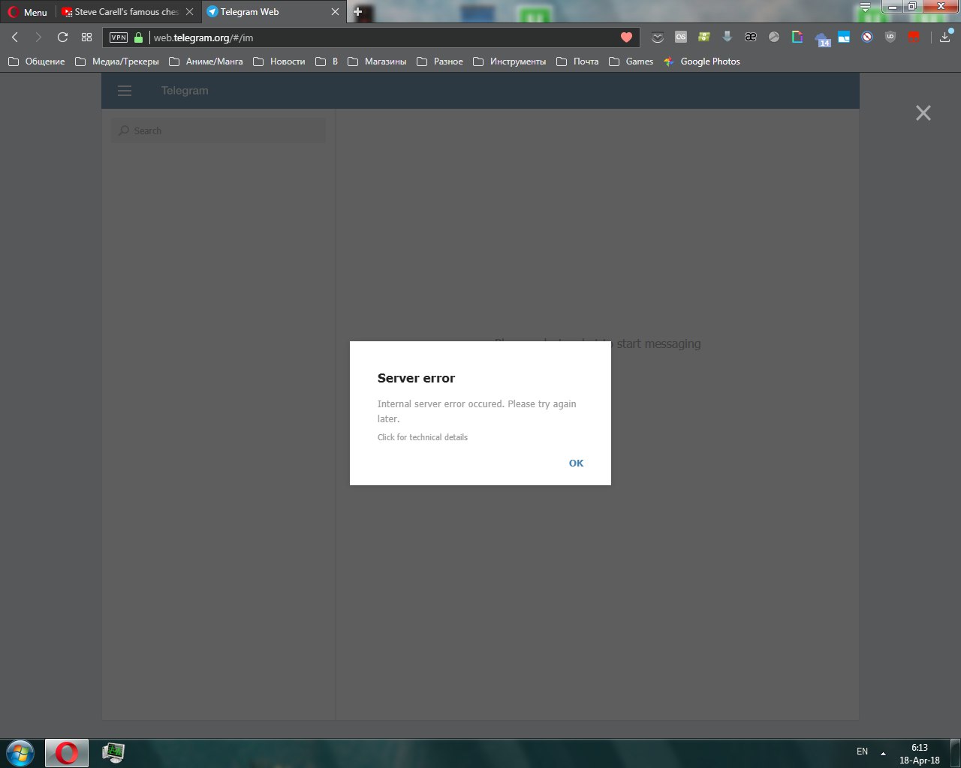Open the blue down-arrow downloader extension
The height and width of the screenshot is (768, 961).
727,37
